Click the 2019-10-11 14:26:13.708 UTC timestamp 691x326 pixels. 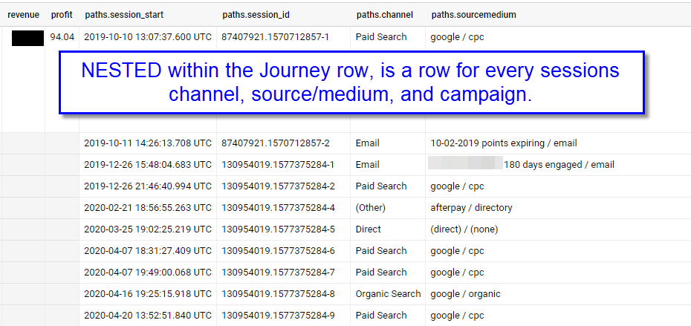(148, 143)
